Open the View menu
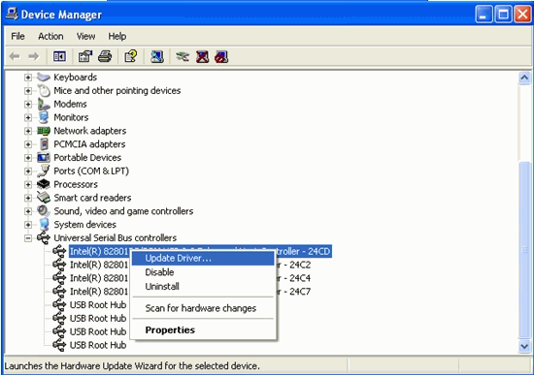 coord(85,36)
